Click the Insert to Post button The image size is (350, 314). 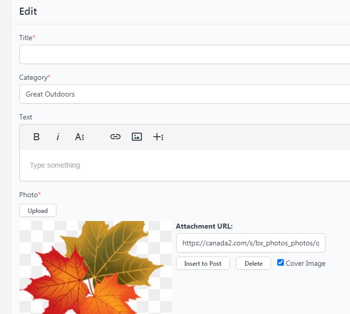coord(202,263)
